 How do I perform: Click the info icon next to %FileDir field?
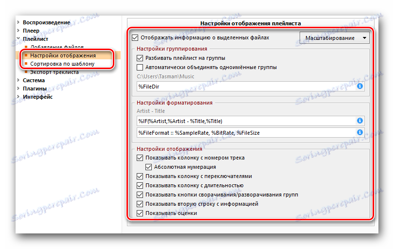tap(360, 86)
